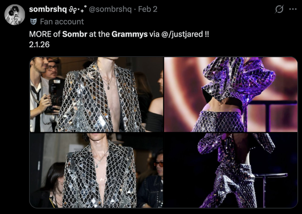Click the Fan account mask icon
Screen dimensions: 302x214
pos(33,22)
